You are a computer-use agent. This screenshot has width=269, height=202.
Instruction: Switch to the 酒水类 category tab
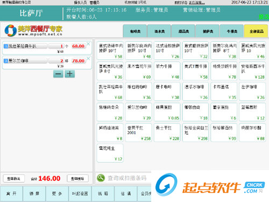pos(159,31)
